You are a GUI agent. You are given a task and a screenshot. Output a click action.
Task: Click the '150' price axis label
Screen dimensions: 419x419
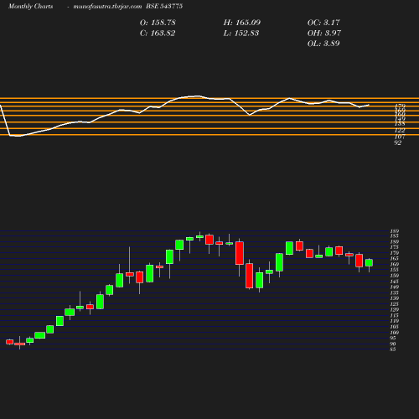click(x=395, y=276)
